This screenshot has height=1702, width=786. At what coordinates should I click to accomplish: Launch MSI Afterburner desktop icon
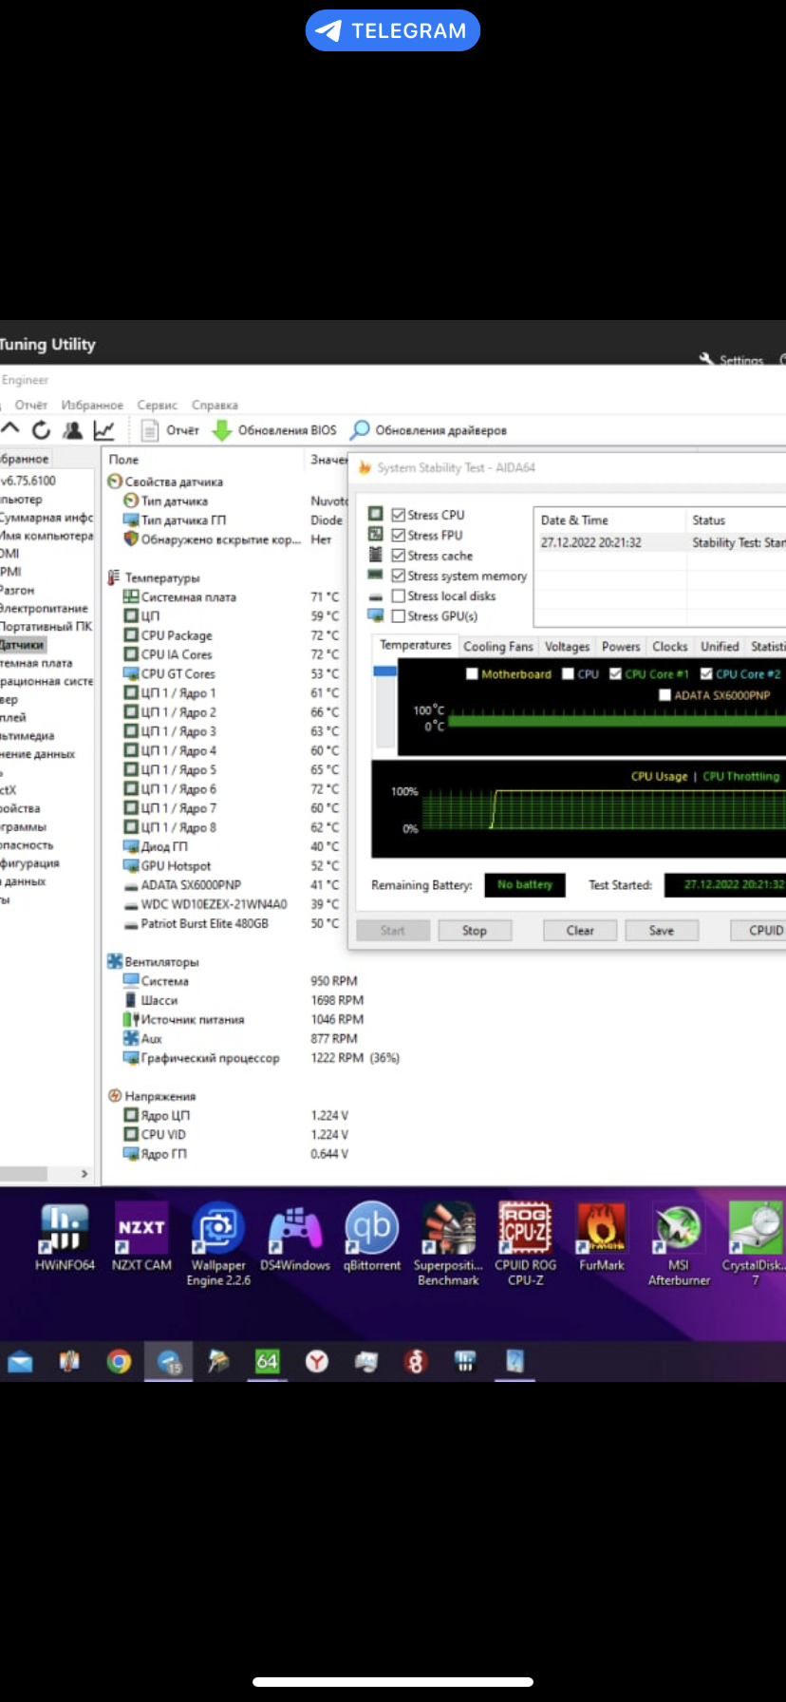click(679, 1244)
